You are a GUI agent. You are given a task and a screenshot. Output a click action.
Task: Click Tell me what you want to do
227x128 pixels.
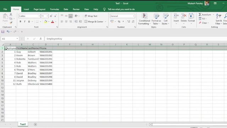(x=121, y=9)
